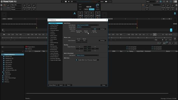This screenshot has width=178, height=100.
Task: Toggle Deck A FLX flux mode
Action: point(17,34)
